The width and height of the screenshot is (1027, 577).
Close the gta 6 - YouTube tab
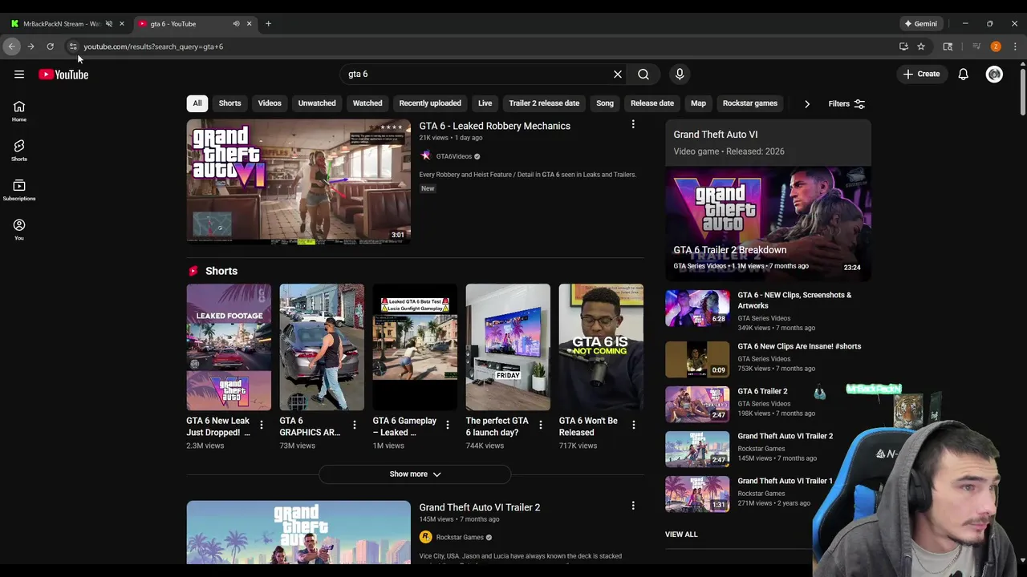coord(249,24)
